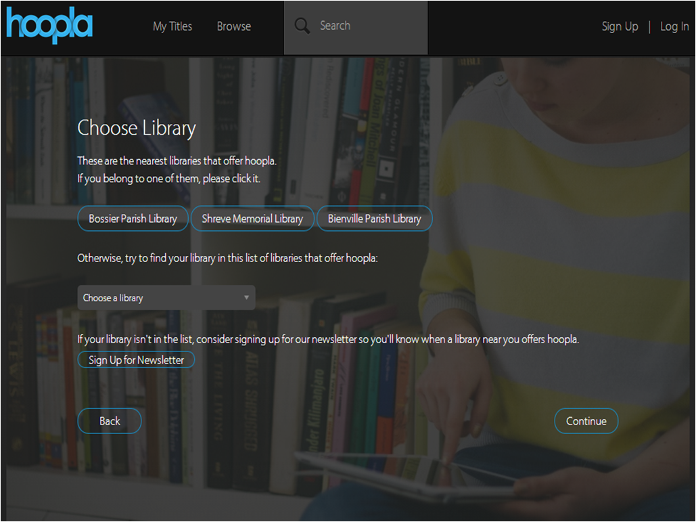
Task: Open My Titles in the navigation
Action: [172, 26]
